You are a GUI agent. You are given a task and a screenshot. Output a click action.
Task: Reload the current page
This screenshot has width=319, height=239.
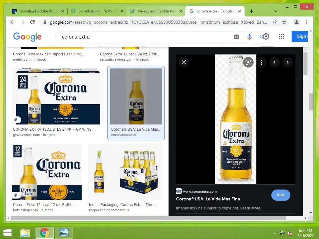pyautogui.click(x=32, y=22)
